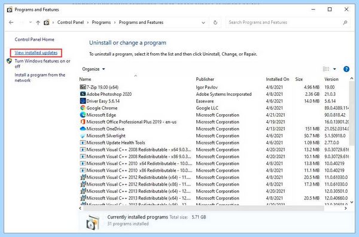
Task: Open help with the blue question mark icon
Action: click(x=346, y=69)
